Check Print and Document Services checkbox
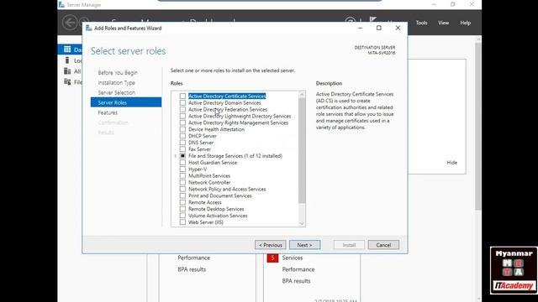538x302 pixels. (182, 195)
